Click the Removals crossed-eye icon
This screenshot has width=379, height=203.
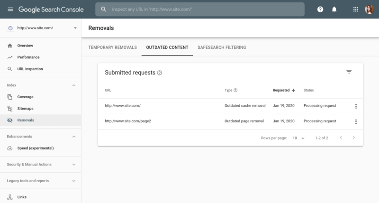tap(10, 120)
